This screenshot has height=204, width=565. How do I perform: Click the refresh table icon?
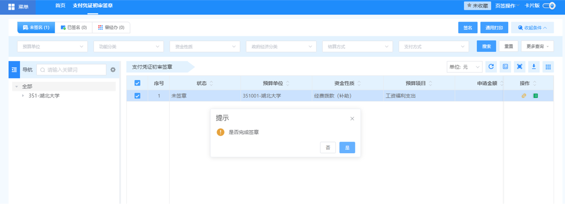[x=491, y=67]
